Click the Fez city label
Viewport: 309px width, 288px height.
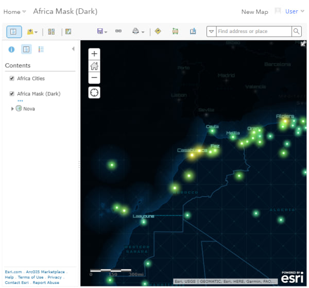[x=215, y=146]
